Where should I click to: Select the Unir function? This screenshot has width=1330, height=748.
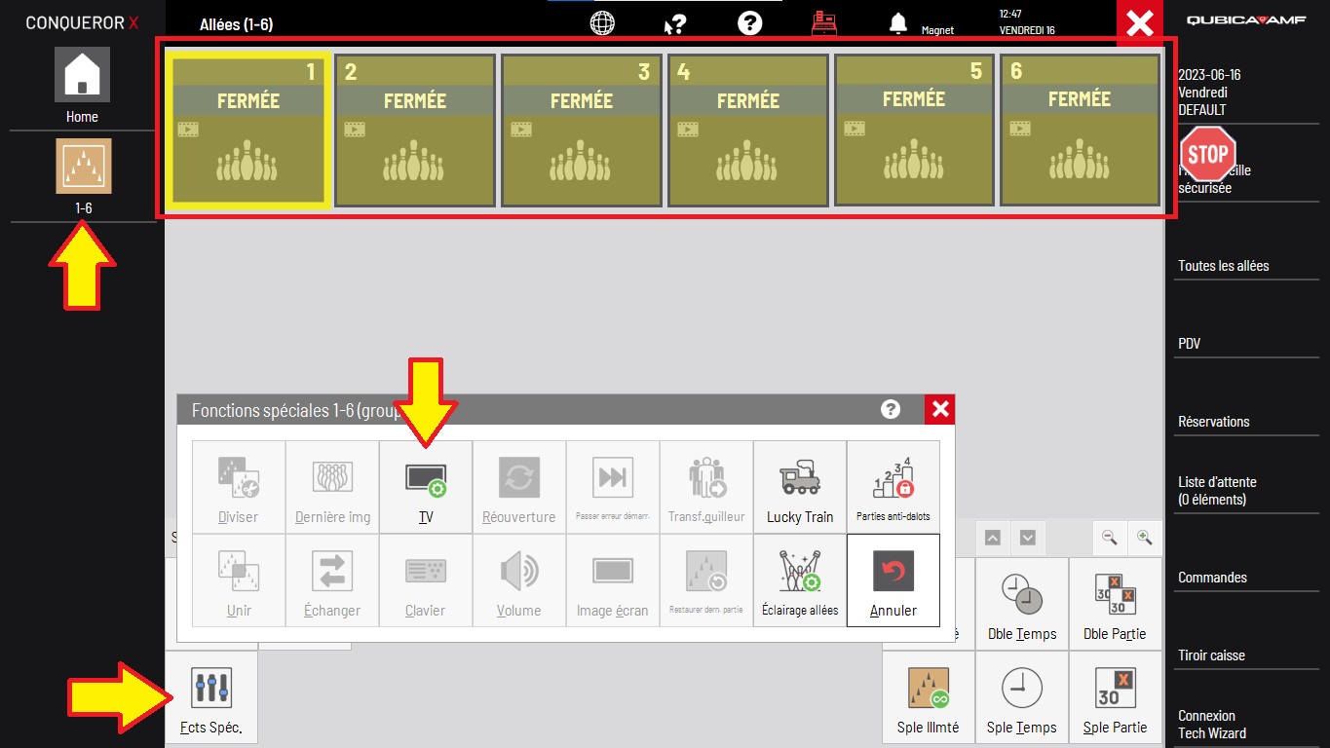click(x=239, y=580)
